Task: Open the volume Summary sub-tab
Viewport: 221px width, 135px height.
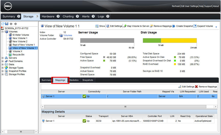Action: click(47, 80)
